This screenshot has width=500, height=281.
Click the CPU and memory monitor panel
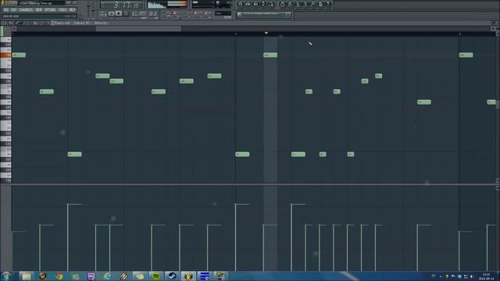point(212,5)
